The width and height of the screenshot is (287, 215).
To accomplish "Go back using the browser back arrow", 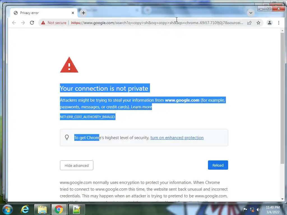I will coord(14,23).
